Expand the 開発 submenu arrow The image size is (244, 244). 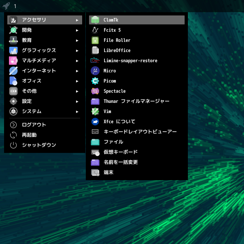tap(77, 30)
